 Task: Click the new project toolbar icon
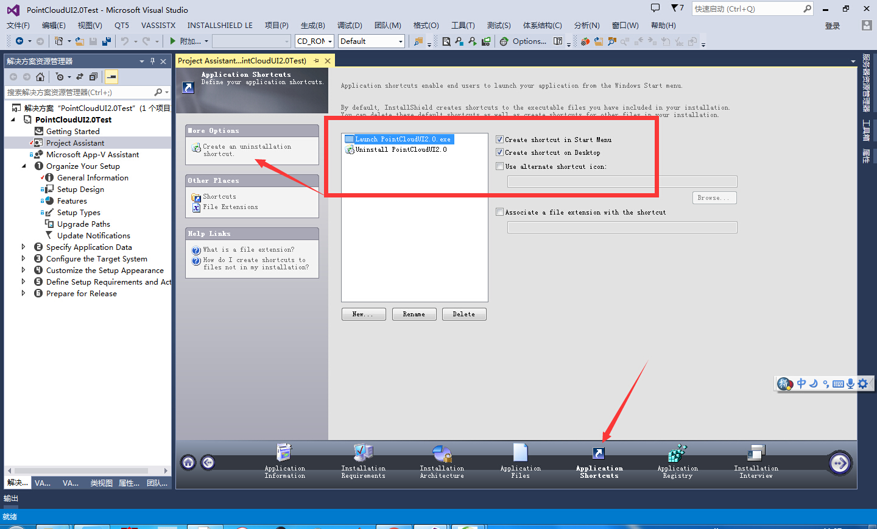pyautogui.click(x=58, y=41)
